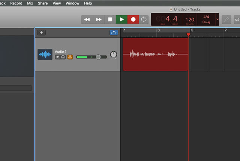Stop playback with the Stop button
The height and width of the screenshot is (161, 240).
(x=110, y=19)
